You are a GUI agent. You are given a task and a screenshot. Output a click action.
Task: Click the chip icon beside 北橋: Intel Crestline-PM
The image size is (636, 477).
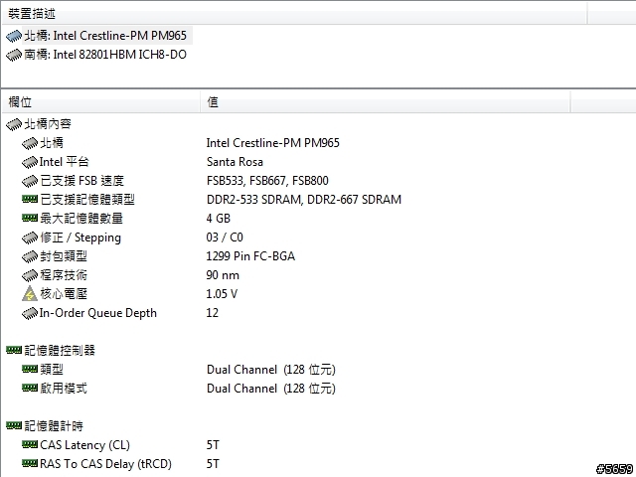click(14, 36)
